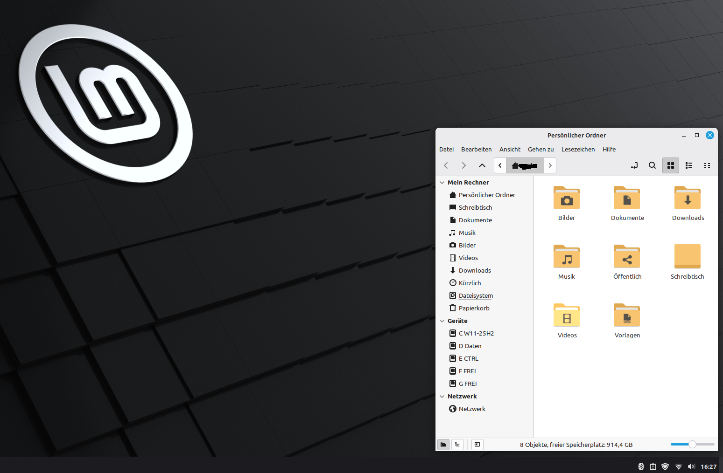Hide the sidebar
The image size is (723, 473).
[477, 445]
